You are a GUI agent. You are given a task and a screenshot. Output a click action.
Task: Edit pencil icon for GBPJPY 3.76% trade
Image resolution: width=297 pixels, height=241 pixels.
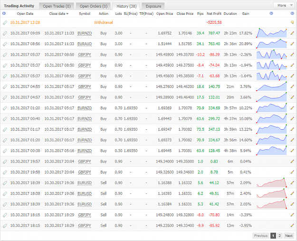click(x=292, y=87)
